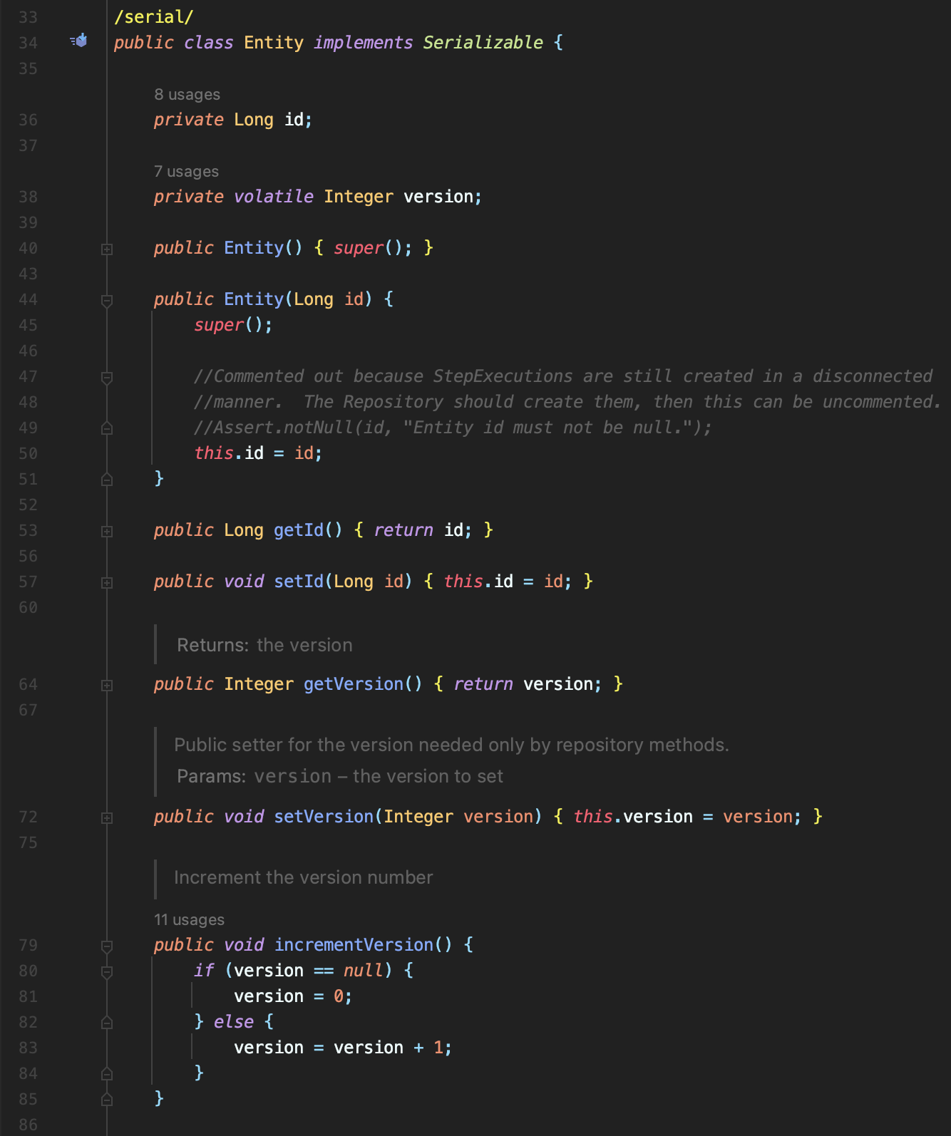Click 'version = 0;' statement
Image resolution: width=951 pixels, height=1136 pixels.
click(293, 996)
